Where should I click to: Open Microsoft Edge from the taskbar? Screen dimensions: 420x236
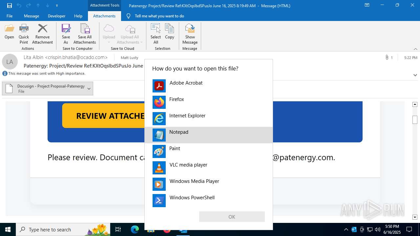pyautogui.click(x=135, y=229)
